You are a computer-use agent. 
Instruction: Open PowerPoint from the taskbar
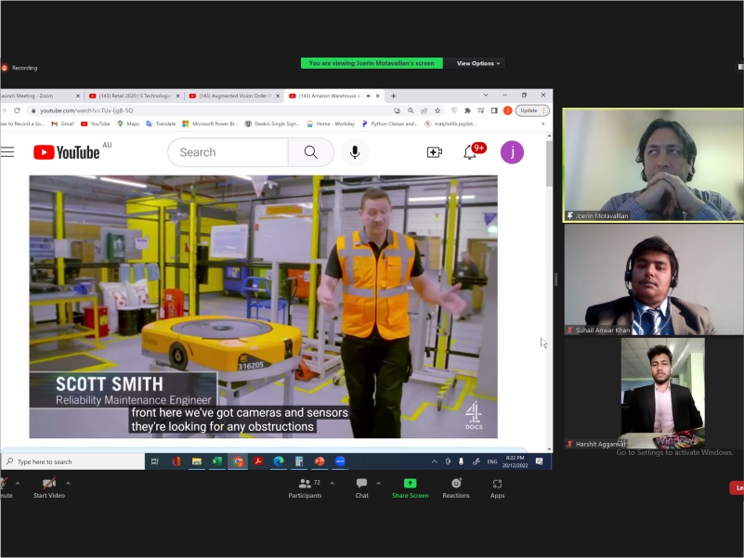(x=320, y=461)
